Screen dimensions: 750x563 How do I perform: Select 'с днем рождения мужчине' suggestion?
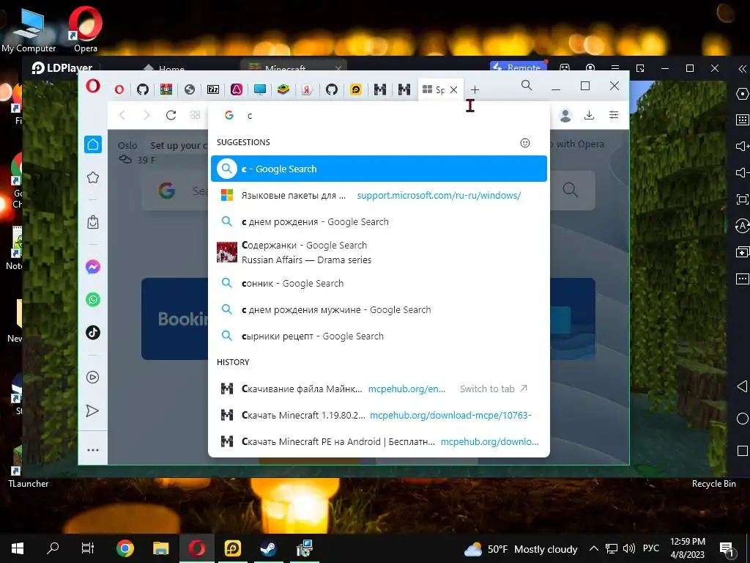click(x=379, y=310)
